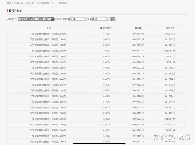The height and width of the screenshot is (145, 195).
Task: Select the 2018年12月 date cell
Action: coord(170,119)
